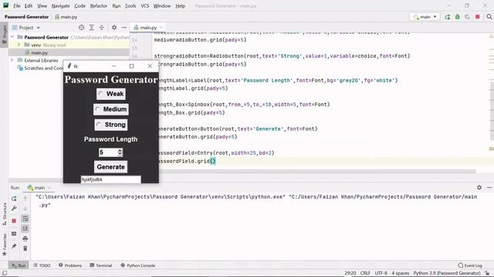Toggle soft-wrap icon in Run panel

pos(25,219)
